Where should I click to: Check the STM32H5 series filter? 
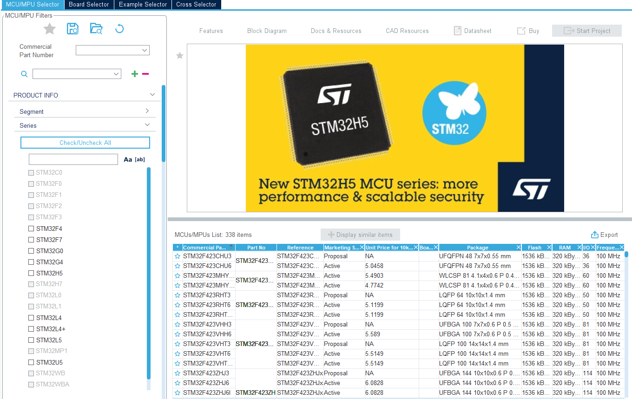click(x=31, y=273)
